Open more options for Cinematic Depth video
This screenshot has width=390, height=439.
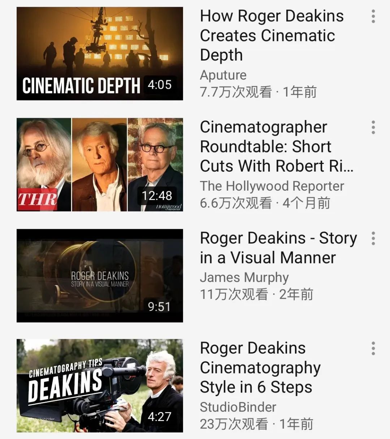(373, 17)
